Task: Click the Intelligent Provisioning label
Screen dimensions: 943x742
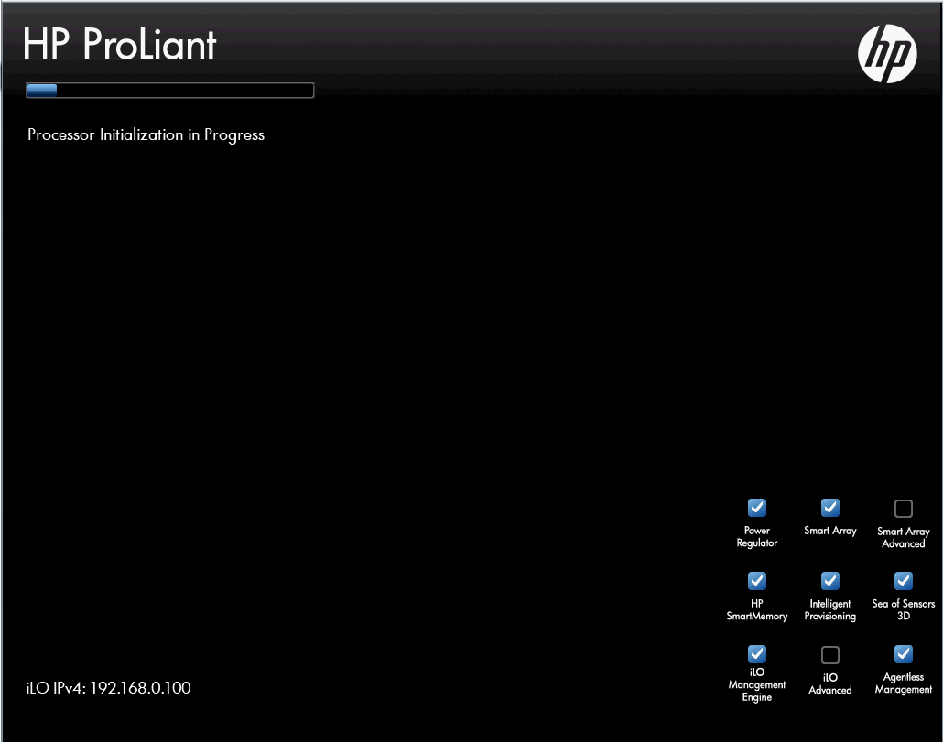Action: (x=830, y=610)
